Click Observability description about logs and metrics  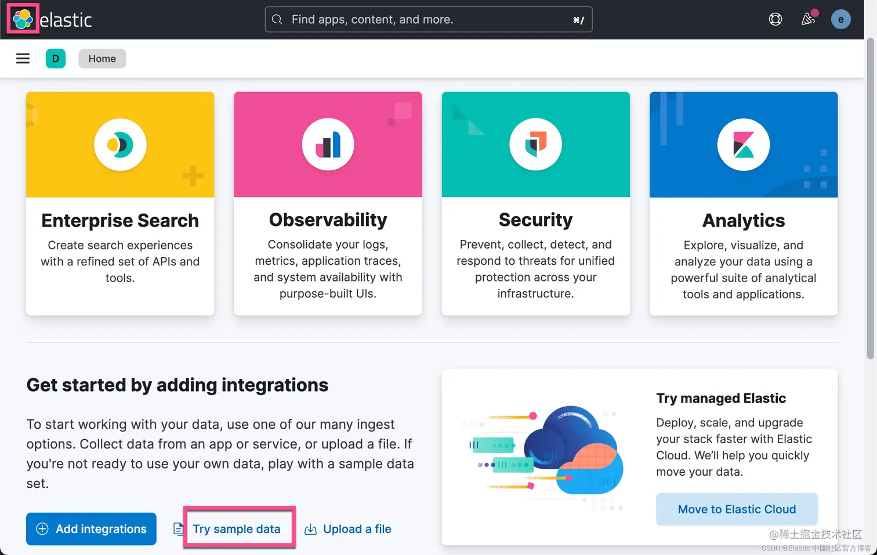(328, 269)
